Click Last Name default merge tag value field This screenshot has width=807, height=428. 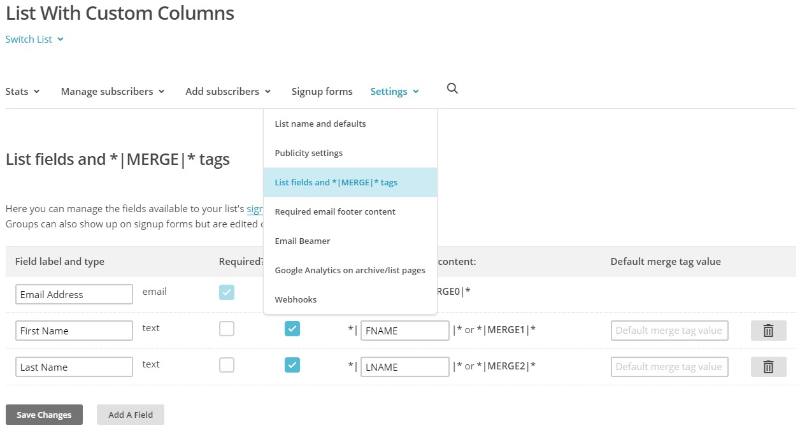pos(669,367)
